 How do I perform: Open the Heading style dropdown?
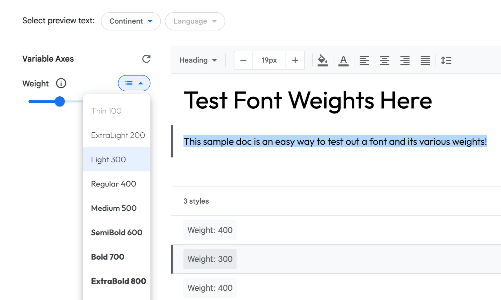click(x=198, y=60)
